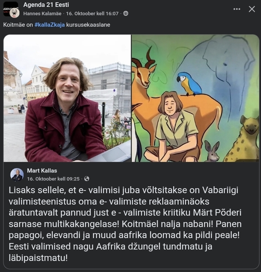Click the #kallaZkaja hashtag
The image size is (261, 272).
coord(49,25)
